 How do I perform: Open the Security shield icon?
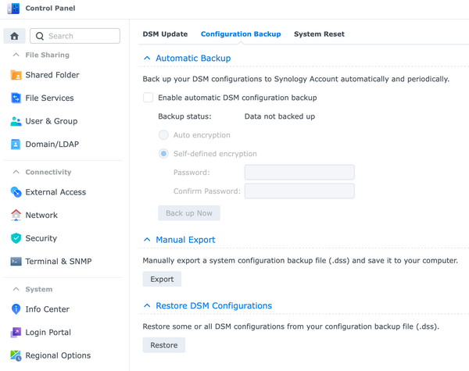click(x=16, y=238)
